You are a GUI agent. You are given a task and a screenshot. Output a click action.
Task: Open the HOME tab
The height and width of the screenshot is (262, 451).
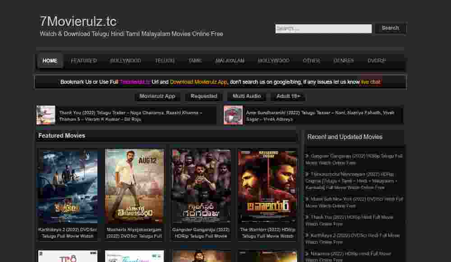(50, 61)
